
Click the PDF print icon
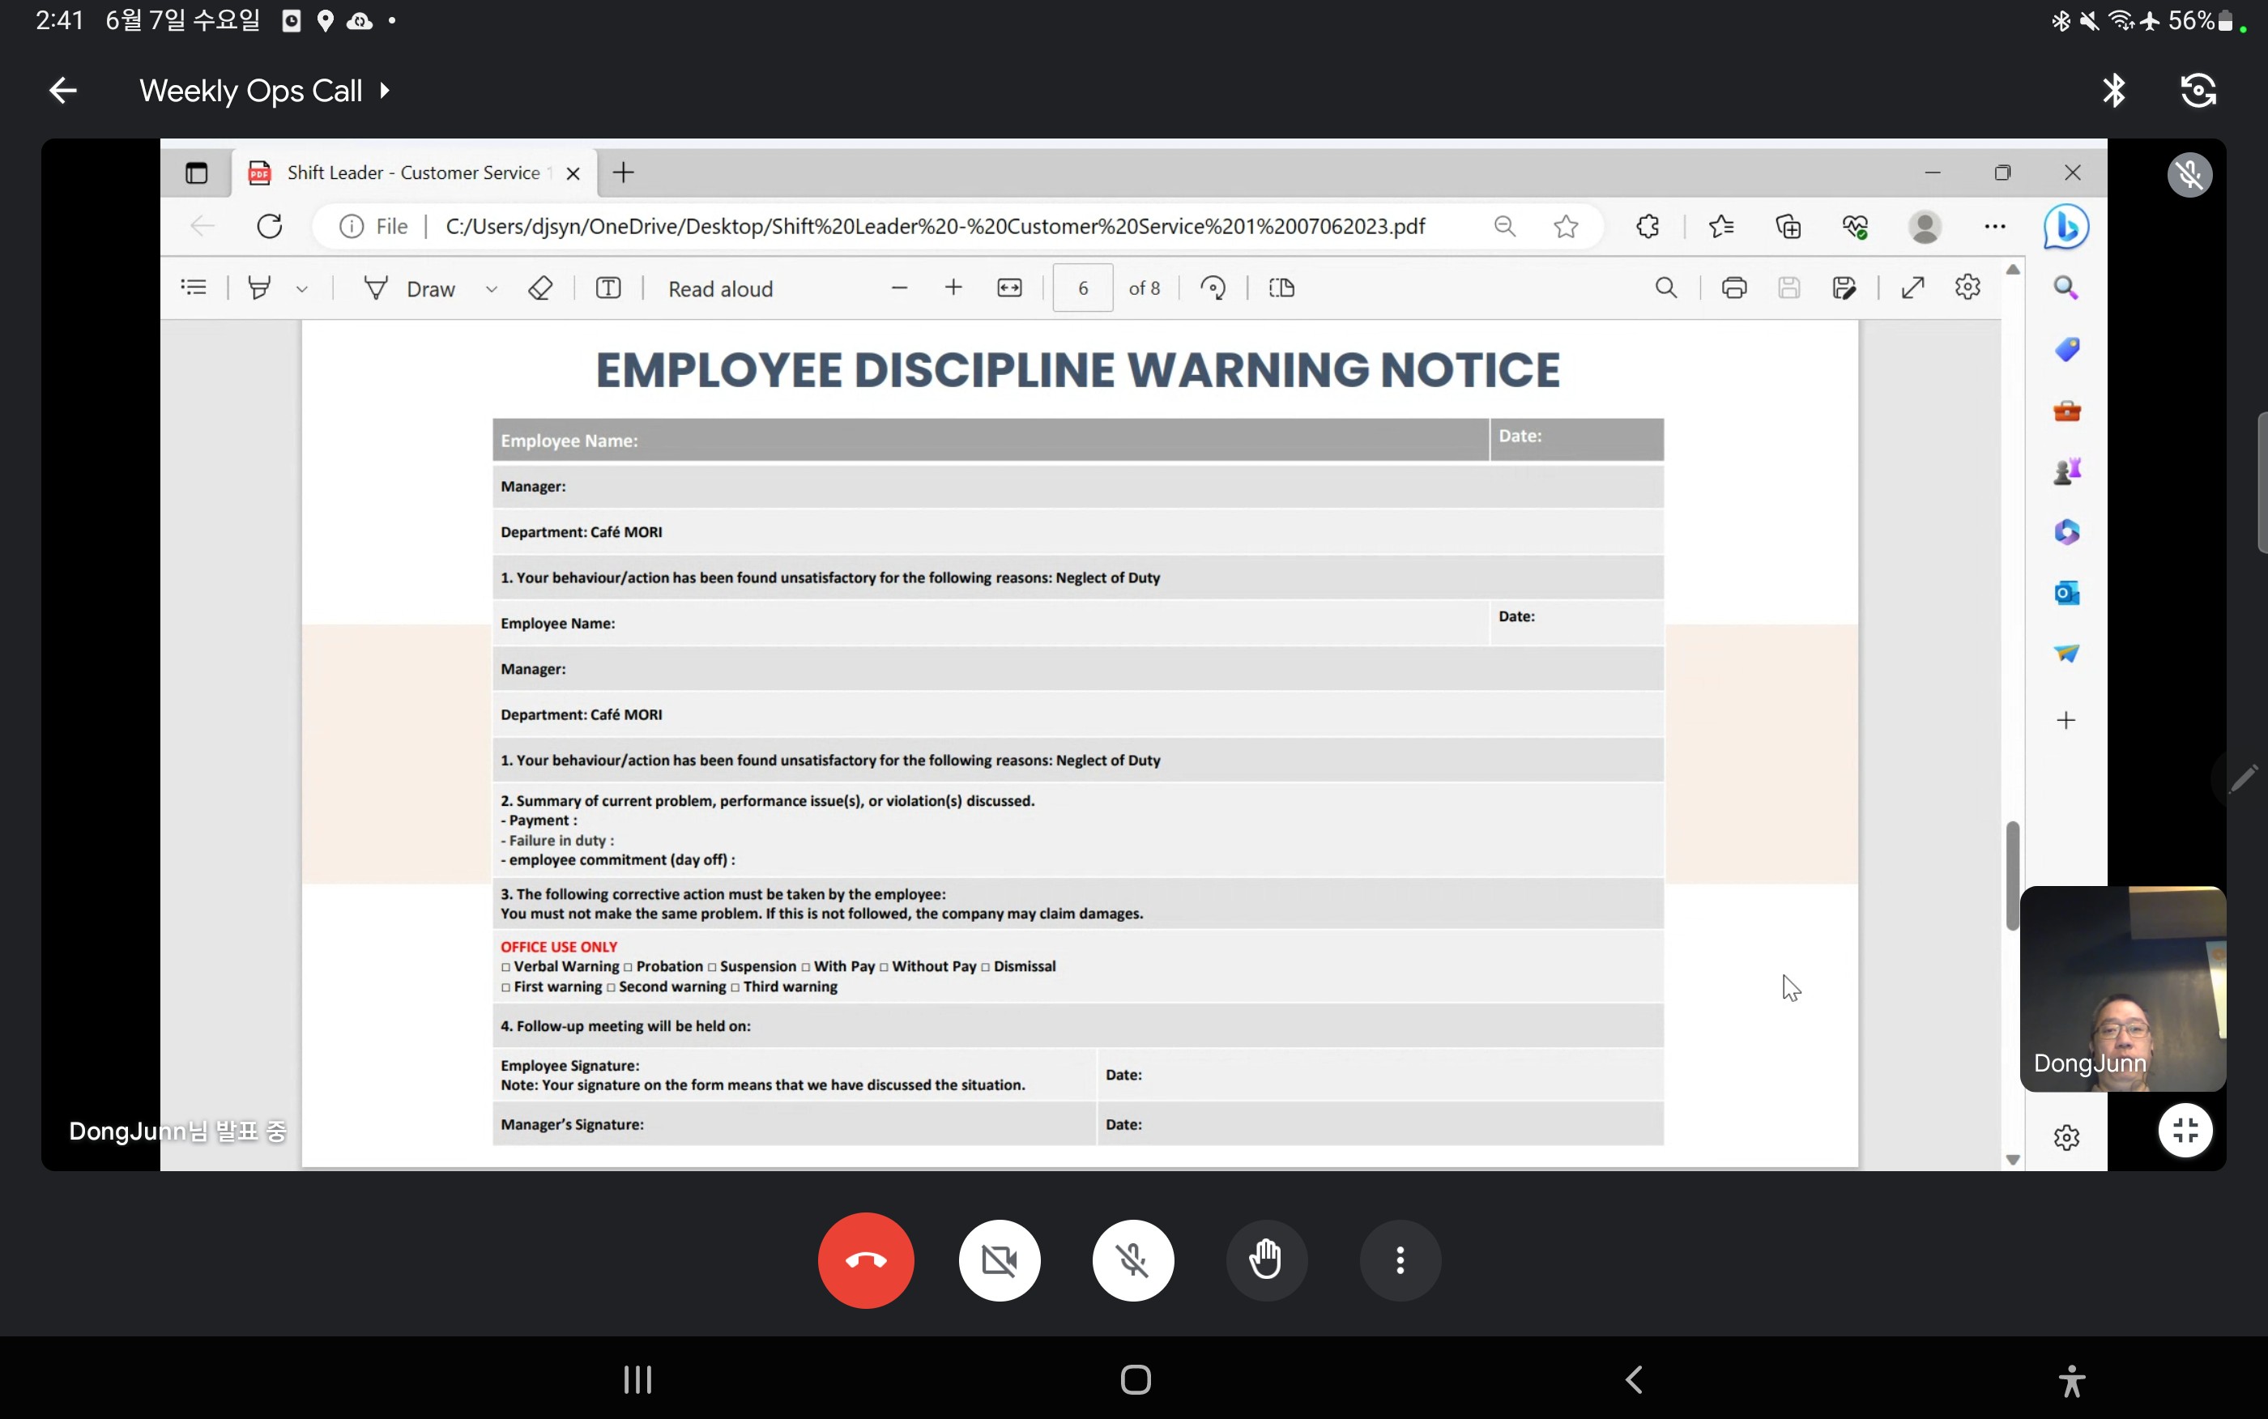[x=1733, y=288]
